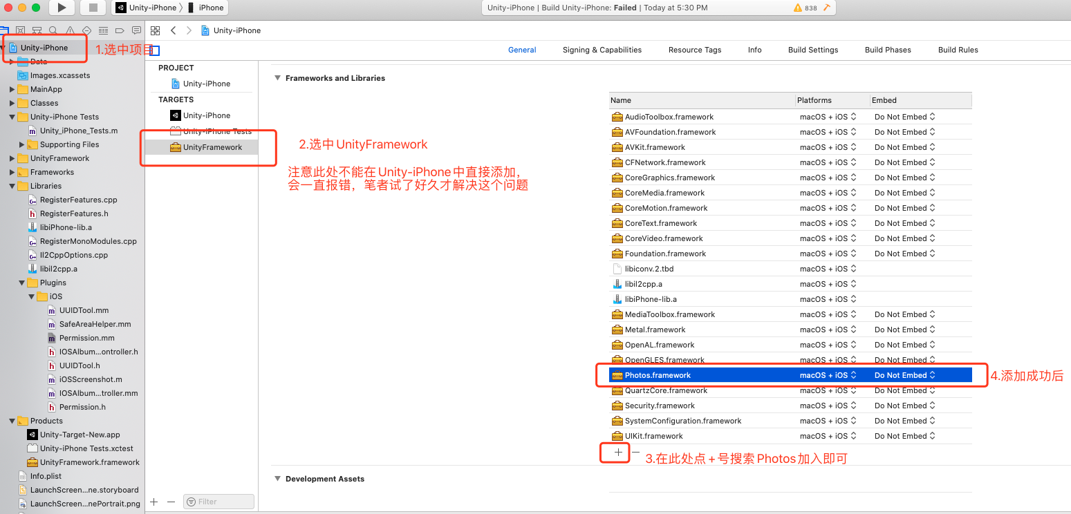Click the Stop button in toolbar
The image size is (1071, 514).
[93, 8]
